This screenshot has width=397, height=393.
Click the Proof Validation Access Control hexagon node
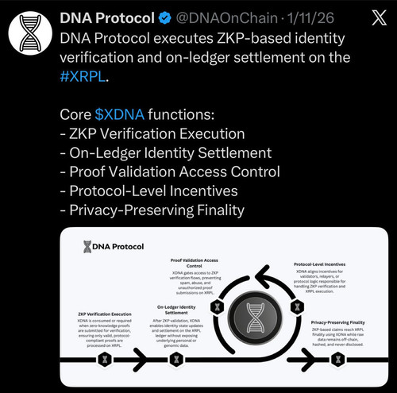(218, 307)
